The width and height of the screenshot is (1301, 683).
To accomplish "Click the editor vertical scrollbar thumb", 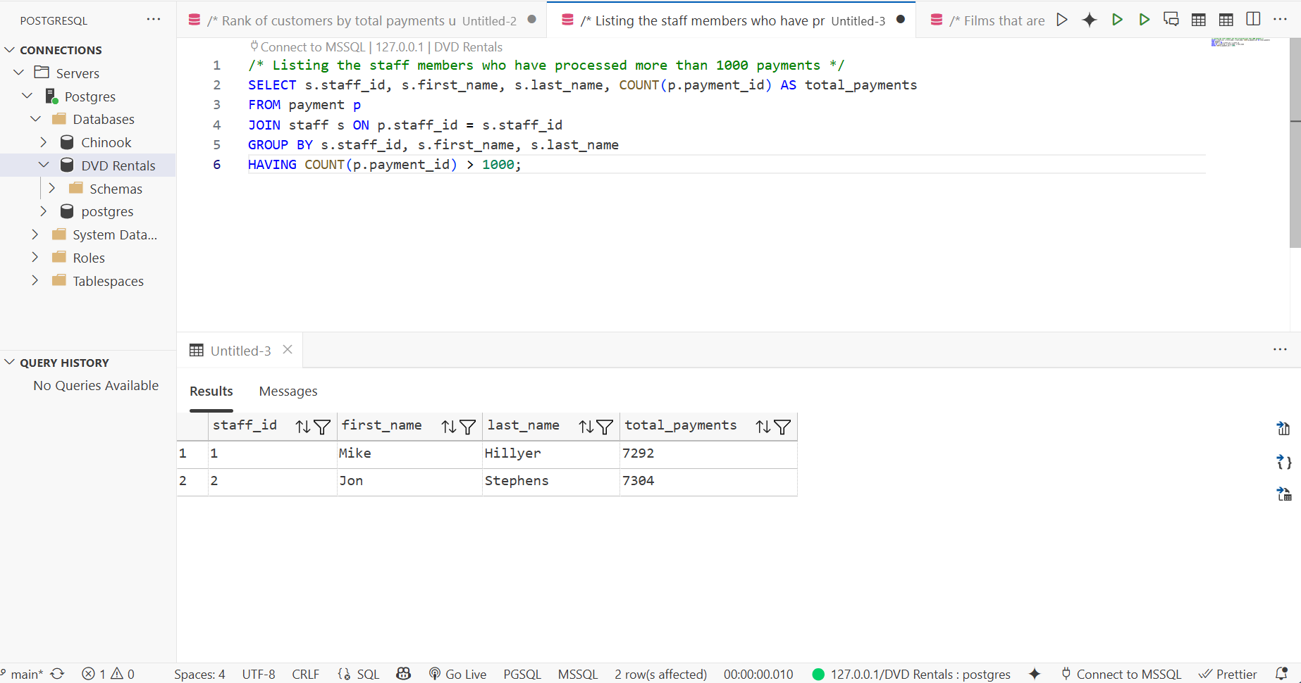I will point(1295,143).
